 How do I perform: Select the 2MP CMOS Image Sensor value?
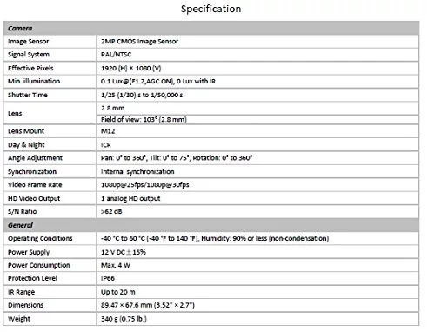(139, 42)
